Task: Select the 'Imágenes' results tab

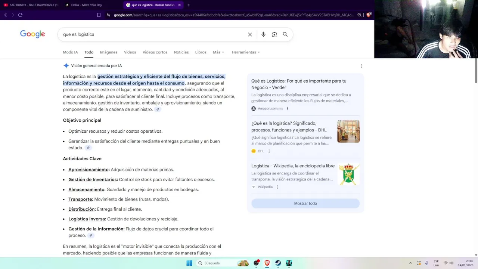Action: (109, 52)
